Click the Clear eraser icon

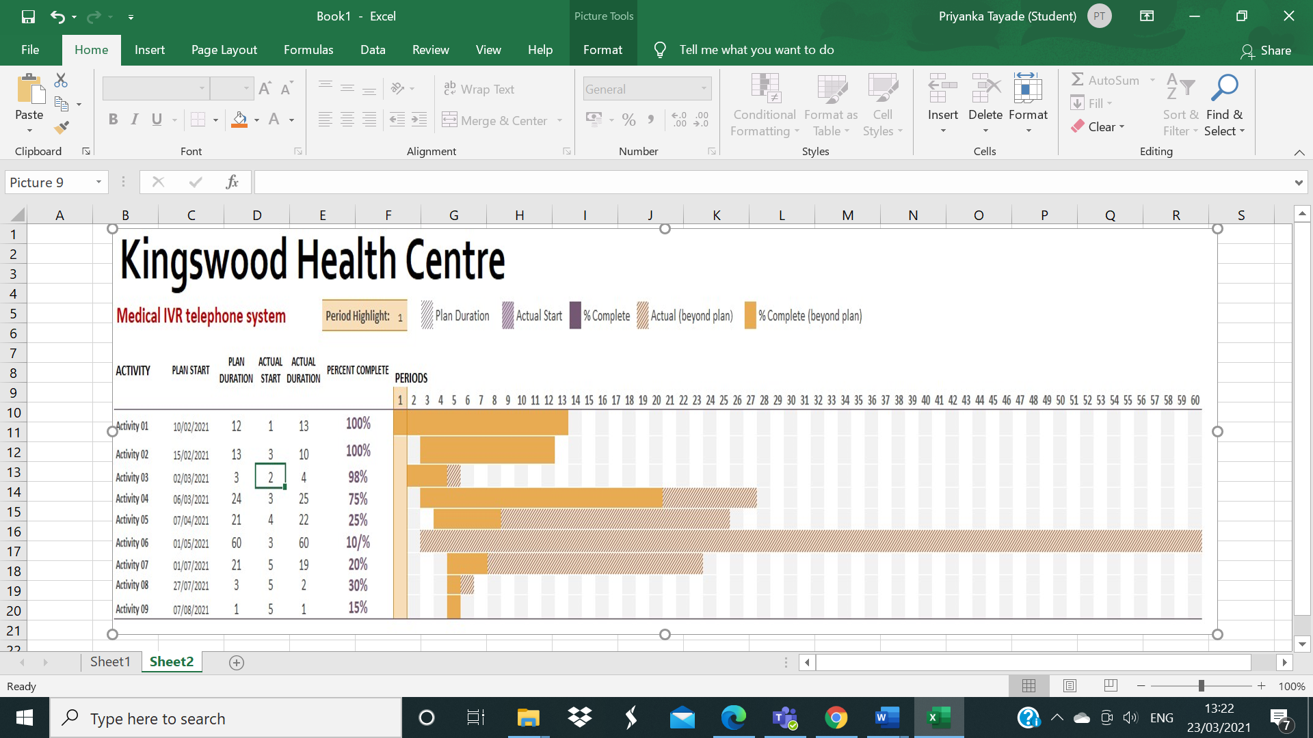coord(1078,126)
